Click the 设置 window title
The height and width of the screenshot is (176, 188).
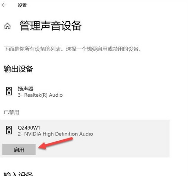(22, 6)
